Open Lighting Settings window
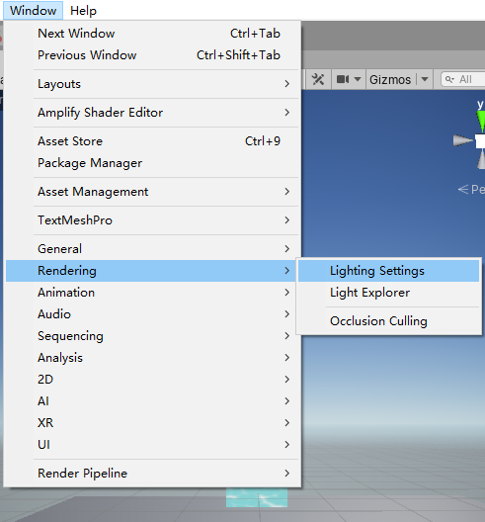This screenshot has width=485, height=522. (388, 271)
